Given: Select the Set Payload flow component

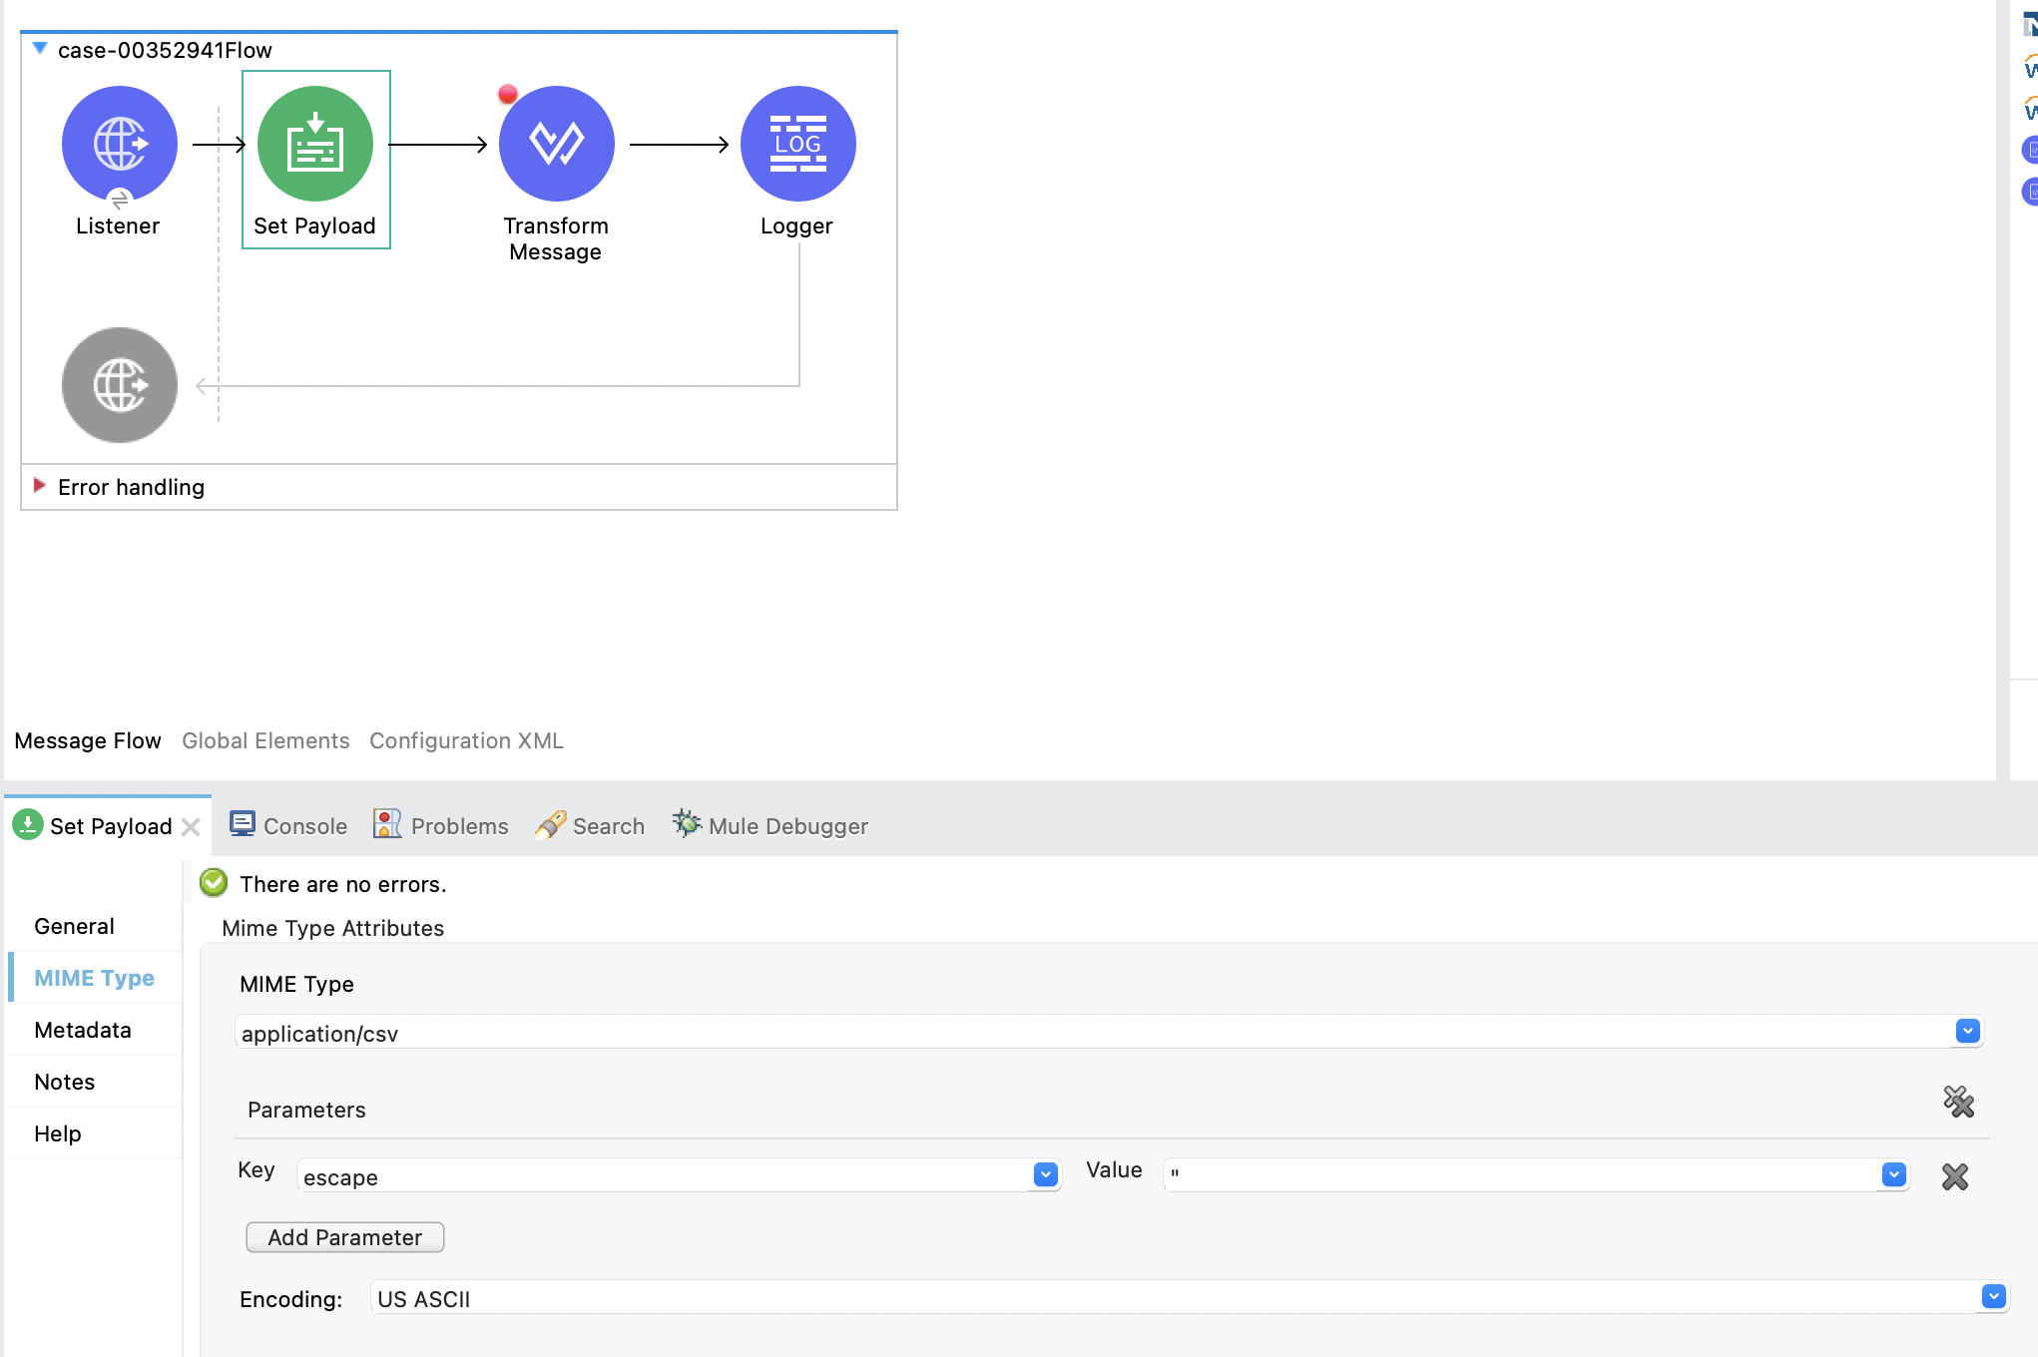Looking at the screenshot, I should (315, 144).
